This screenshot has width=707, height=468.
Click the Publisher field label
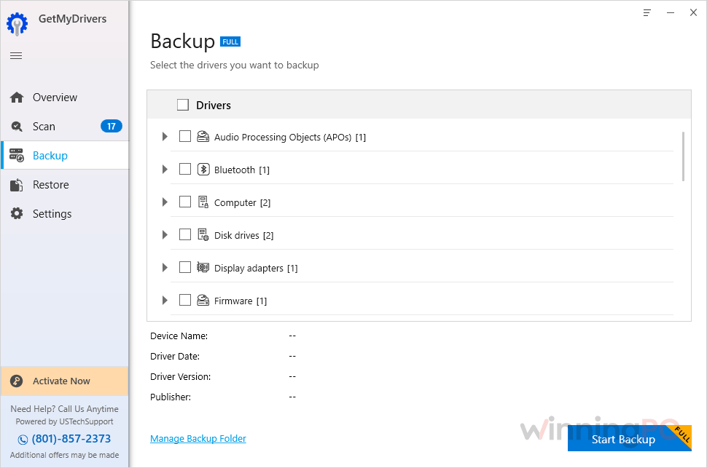(x=171, y=397)
